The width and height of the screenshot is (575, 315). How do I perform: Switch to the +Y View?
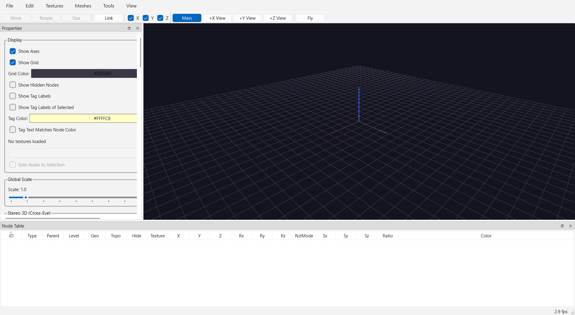[247, 18]
